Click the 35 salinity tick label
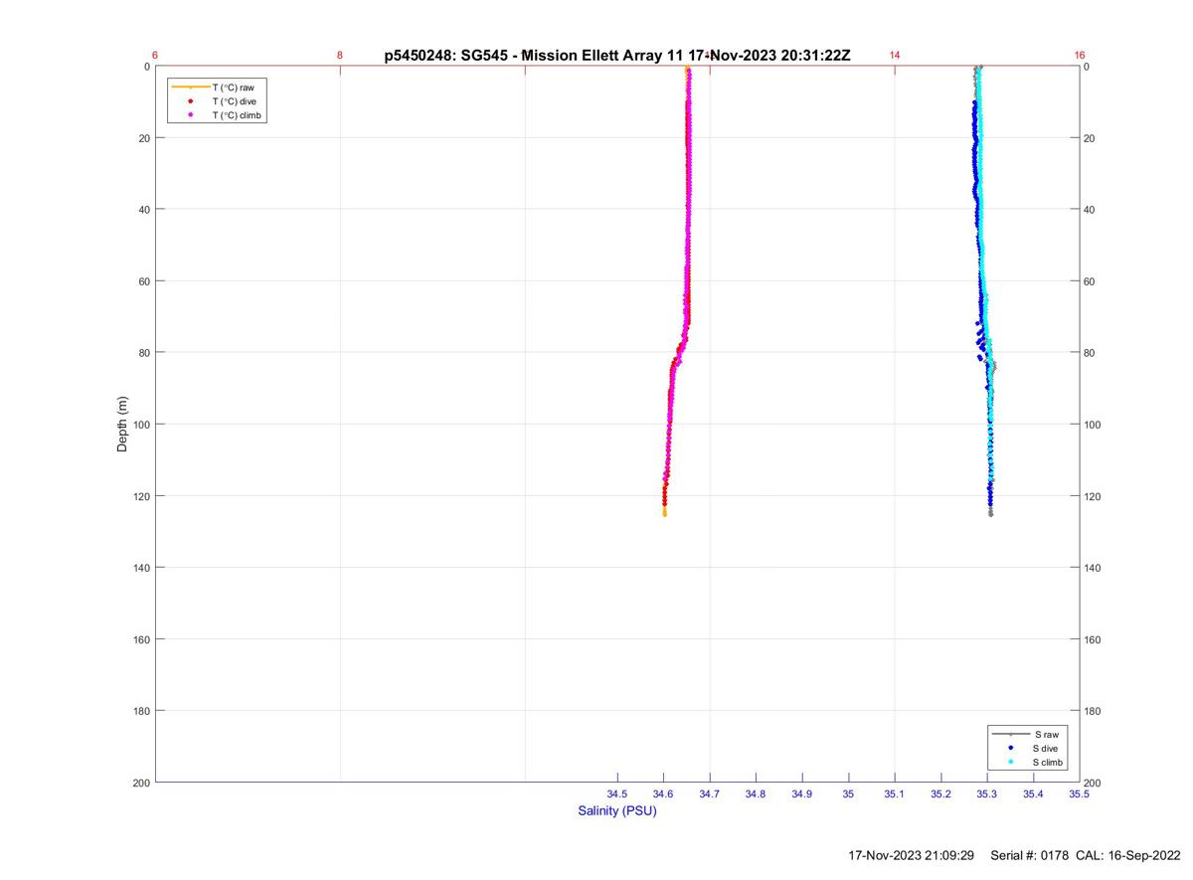Image resolution: width=1193 pixels, height=880 pixels. [848, 794]
